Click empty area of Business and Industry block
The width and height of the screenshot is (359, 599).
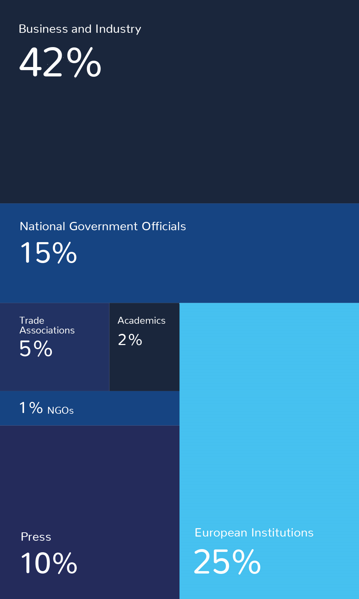click(209, 133)
